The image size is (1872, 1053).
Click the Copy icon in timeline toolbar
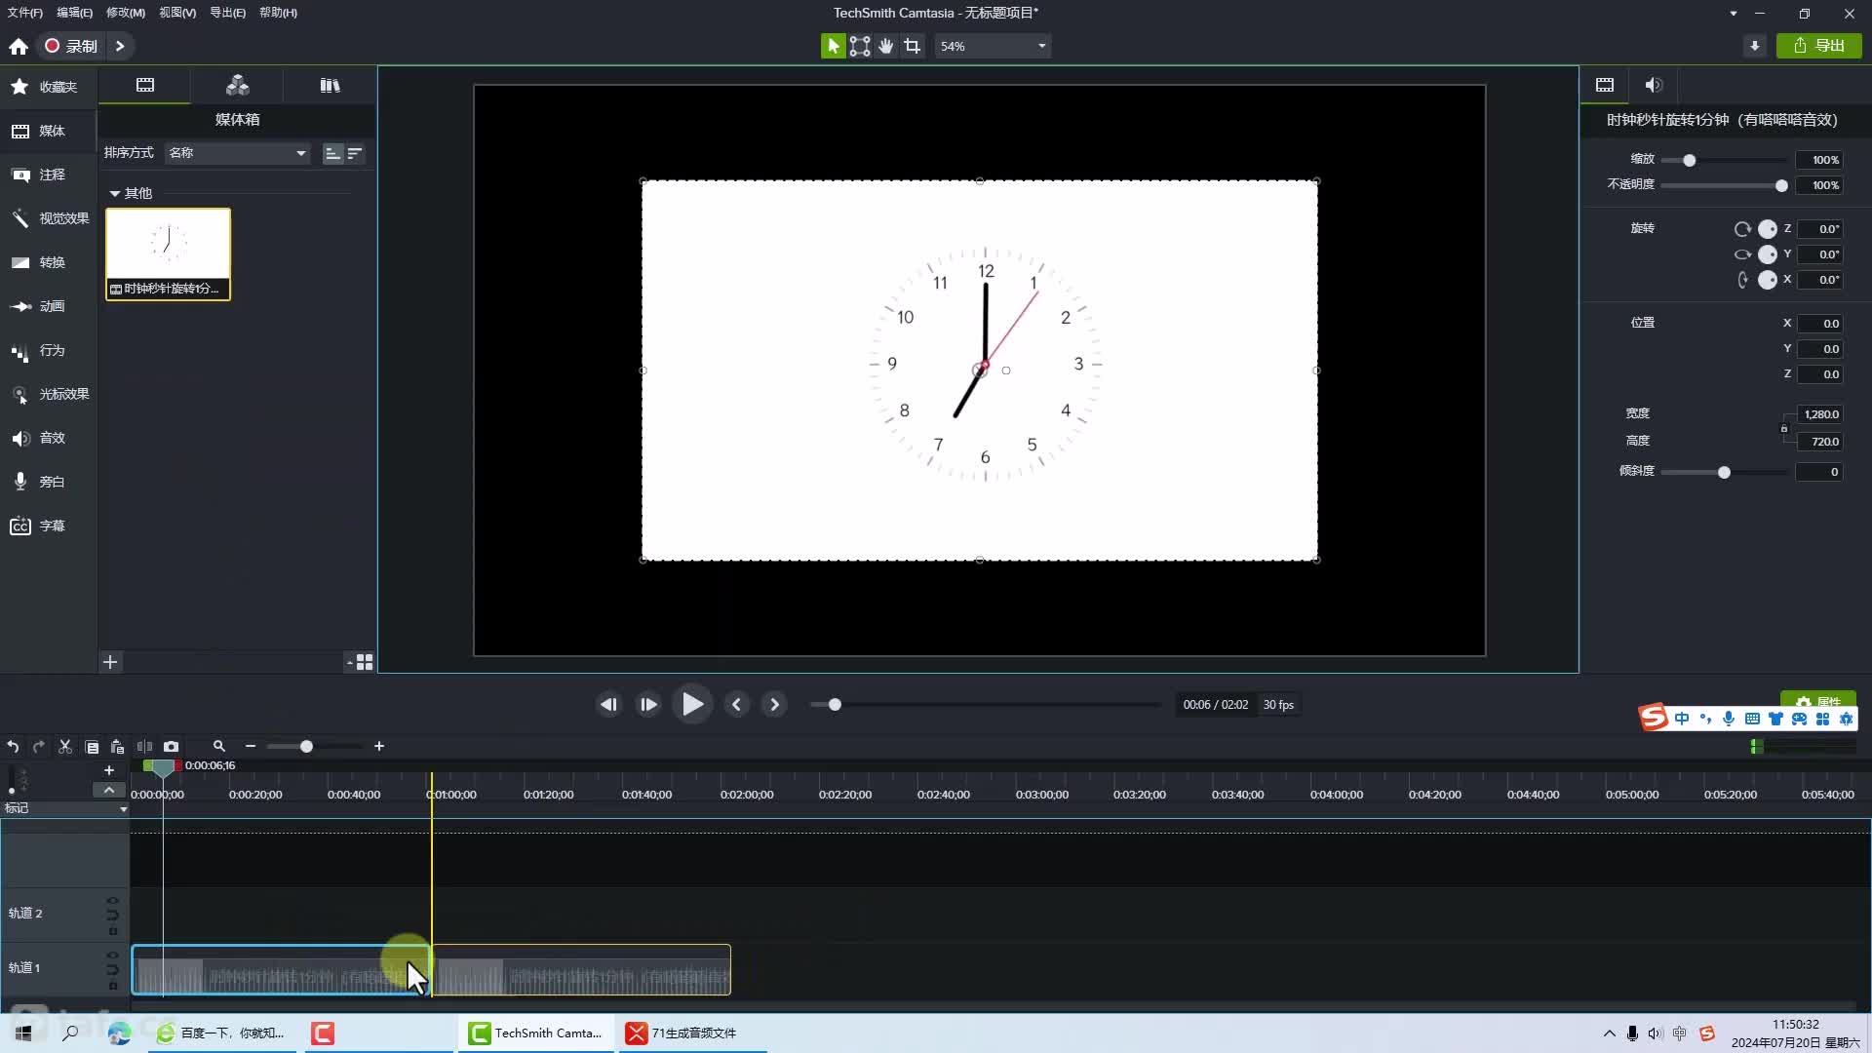tap(93, 747)
